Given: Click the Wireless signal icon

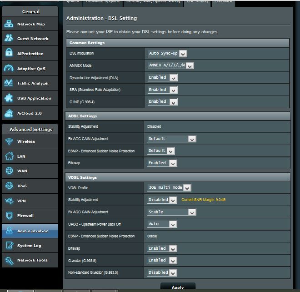Looking at the screenshot, I should [9, 141].
